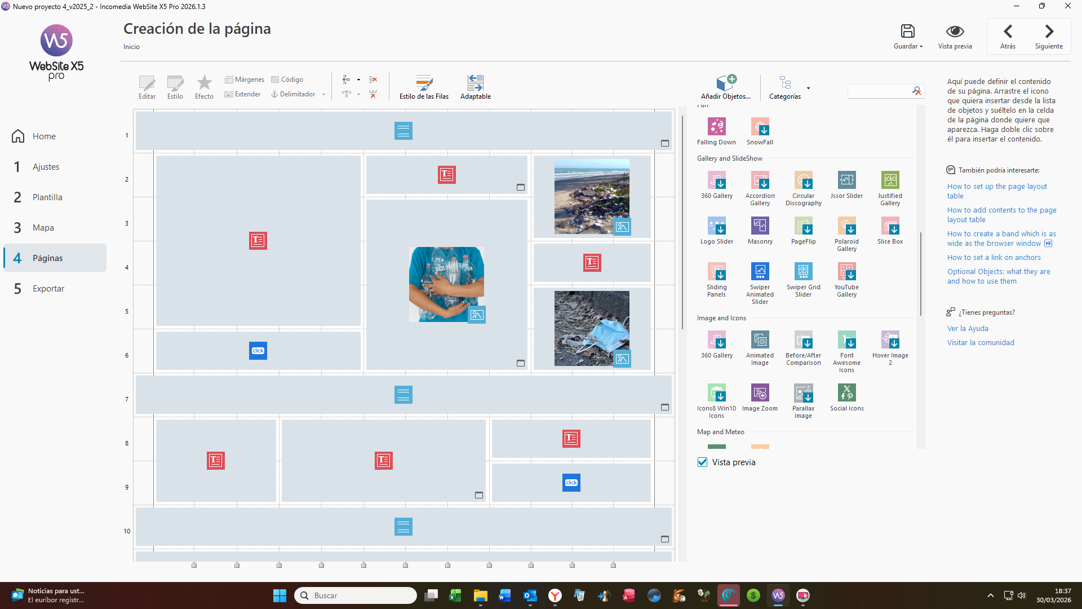This screenshot has height=609, width=1082.
Task: Click the Vista previa eye icon
Action: 955,32
